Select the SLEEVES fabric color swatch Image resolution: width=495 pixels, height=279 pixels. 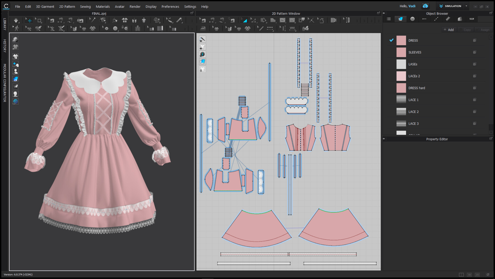pos(401,52)
